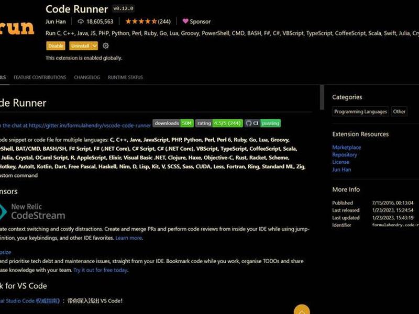
Task: Click the orange scroll-to-top button
Action: (x=302, y=310)
